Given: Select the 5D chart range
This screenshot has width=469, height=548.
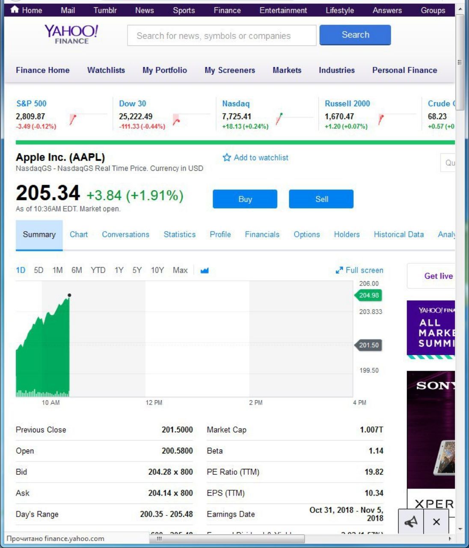Looking at the screenshot, I should (x=39, y=270).
